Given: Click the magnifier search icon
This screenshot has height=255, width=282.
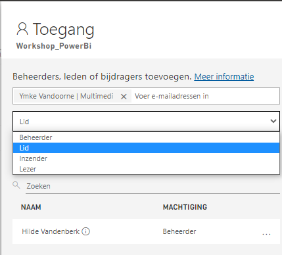Looking at the screenshot, I should click(16, 185).
